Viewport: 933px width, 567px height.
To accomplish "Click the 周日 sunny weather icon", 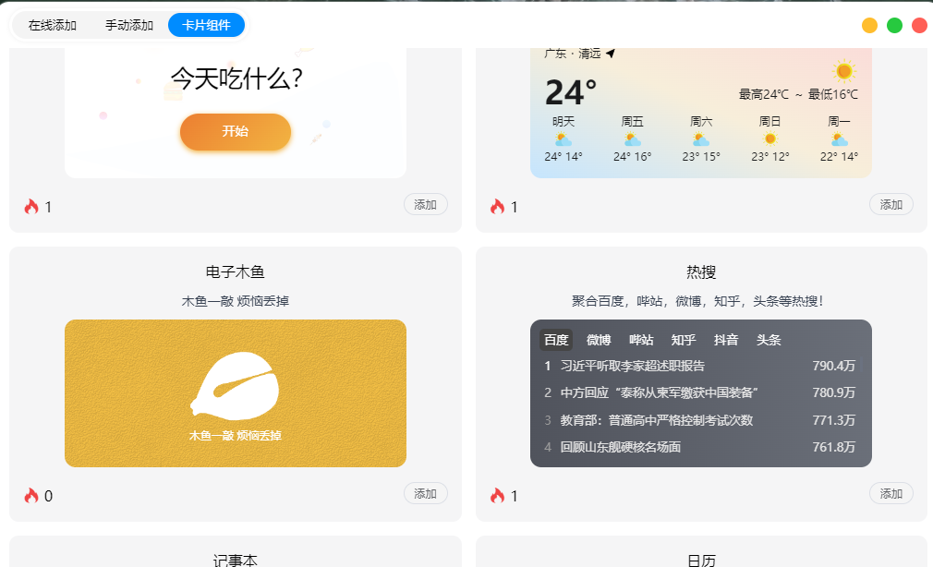I will (770, 139).
